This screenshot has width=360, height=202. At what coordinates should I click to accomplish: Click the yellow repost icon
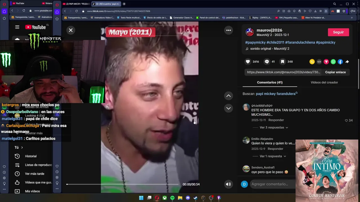coord(312,62)
